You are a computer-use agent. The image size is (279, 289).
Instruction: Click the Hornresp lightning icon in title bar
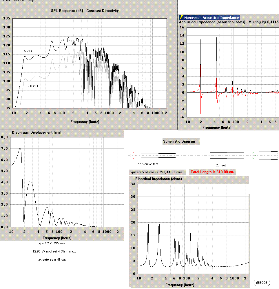[181, 17]
